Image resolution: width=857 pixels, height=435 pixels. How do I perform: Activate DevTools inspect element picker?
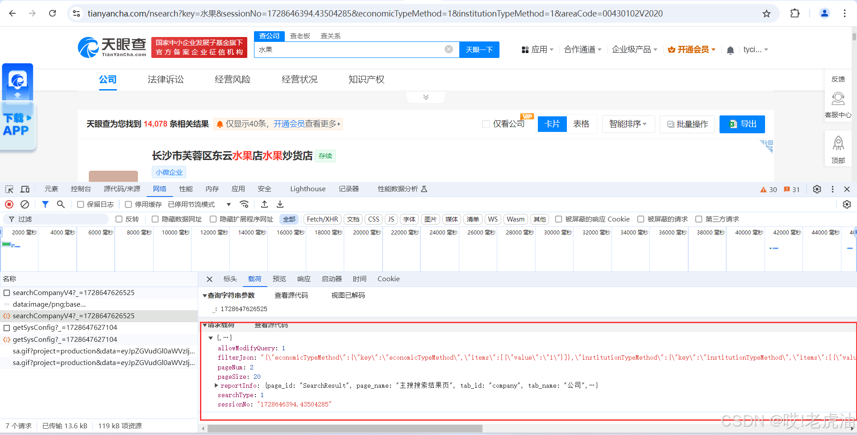(x=9, y=189)
